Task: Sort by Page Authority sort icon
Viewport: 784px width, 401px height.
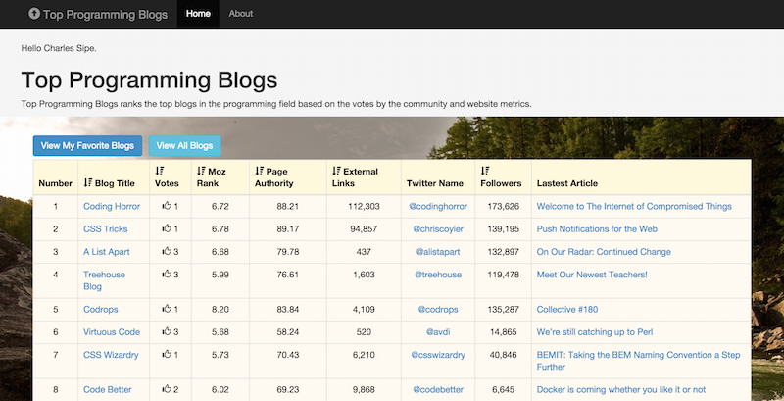Action: tap(260, 171)
